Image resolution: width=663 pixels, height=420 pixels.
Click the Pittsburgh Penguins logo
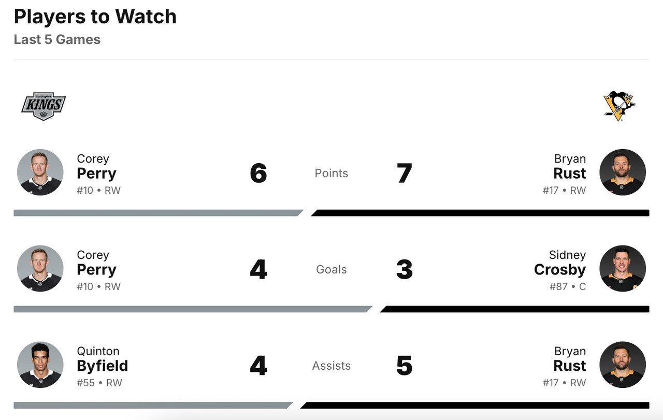(619, 106)
